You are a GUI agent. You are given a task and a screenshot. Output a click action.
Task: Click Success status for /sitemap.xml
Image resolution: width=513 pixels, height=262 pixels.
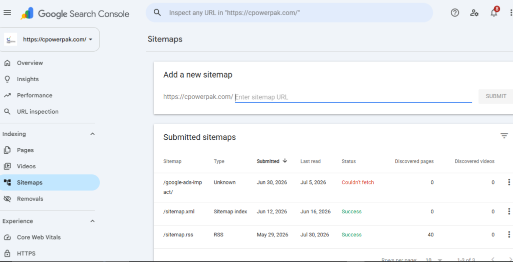(352, 211)
